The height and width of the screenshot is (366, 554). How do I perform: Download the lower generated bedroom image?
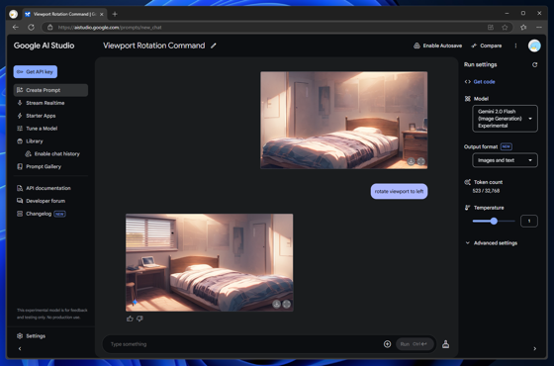coord(277,304)
